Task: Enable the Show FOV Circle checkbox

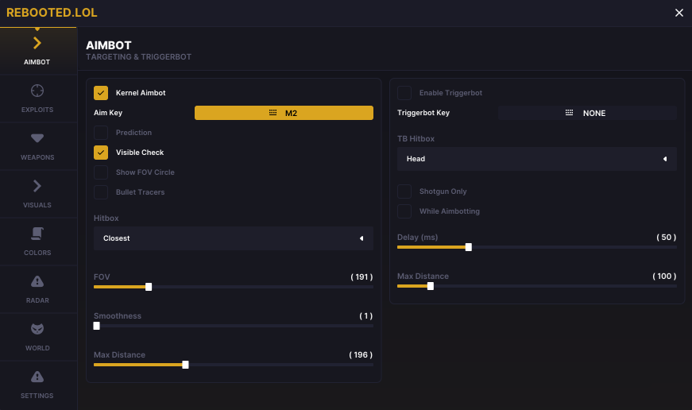Action: coord(101,172)
